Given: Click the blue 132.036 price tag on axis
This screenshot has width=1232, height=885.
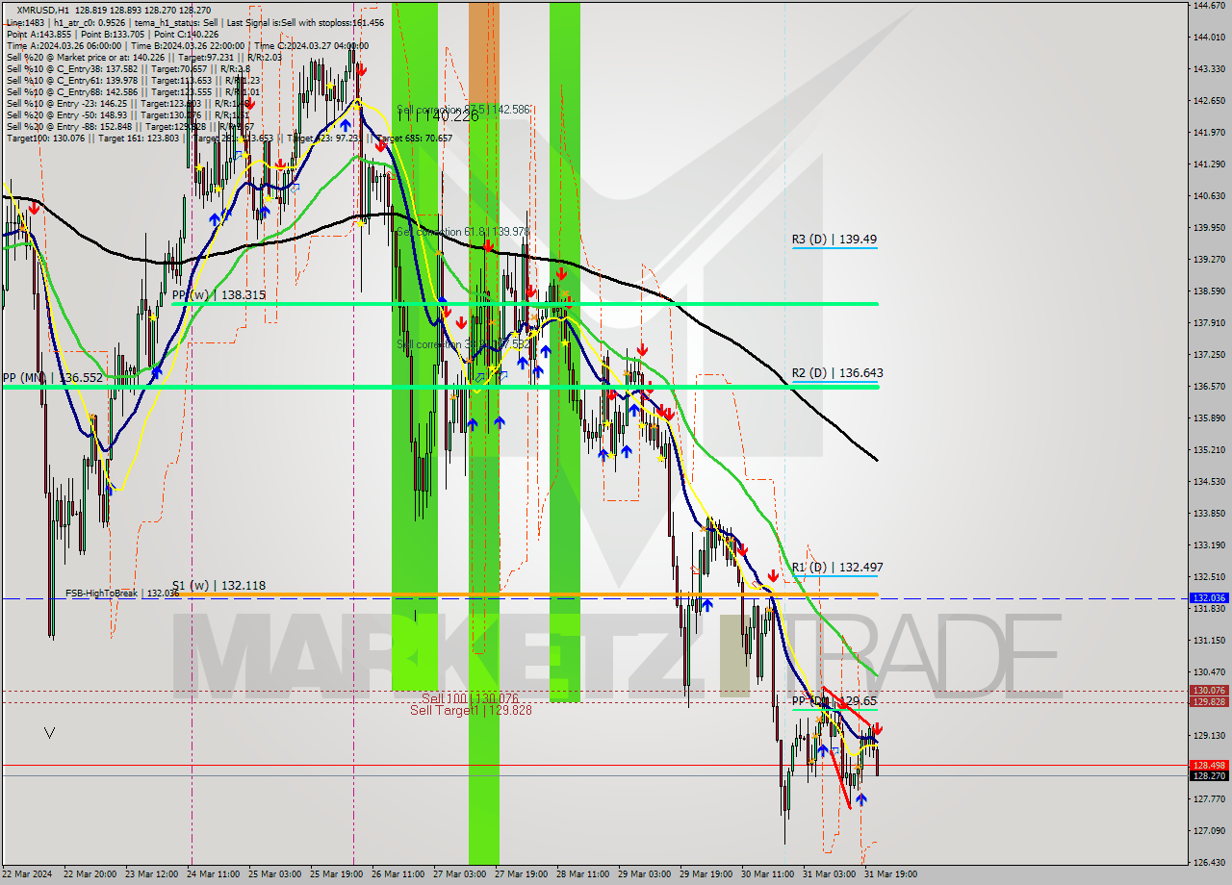Looking at the screenshot, I should pyautogui.click(x=1209, y=598).
